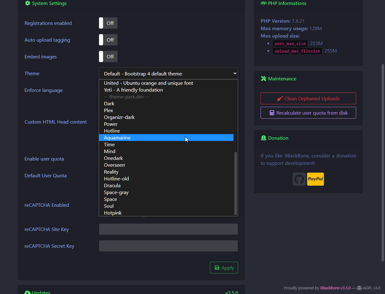Click the Maintenance tools icon

click(x=264, y=79)
